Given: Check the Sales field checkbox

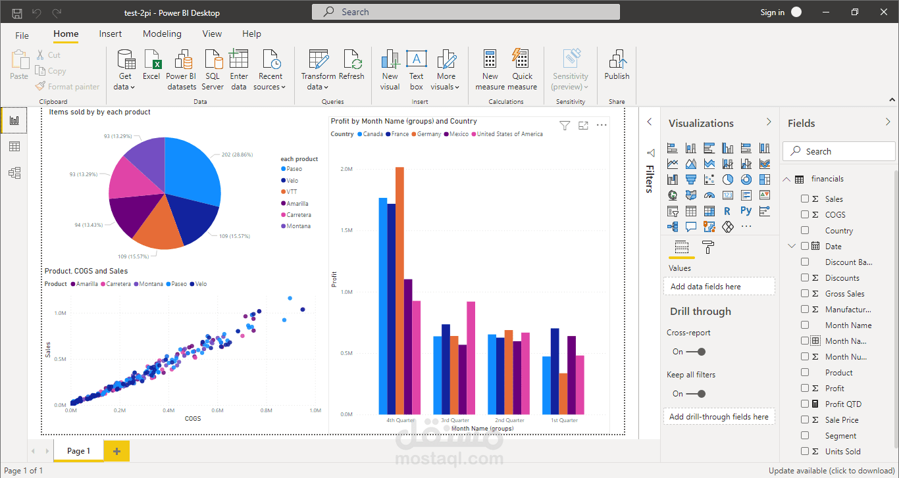Looking at the screenshot, I should (804, 199).
